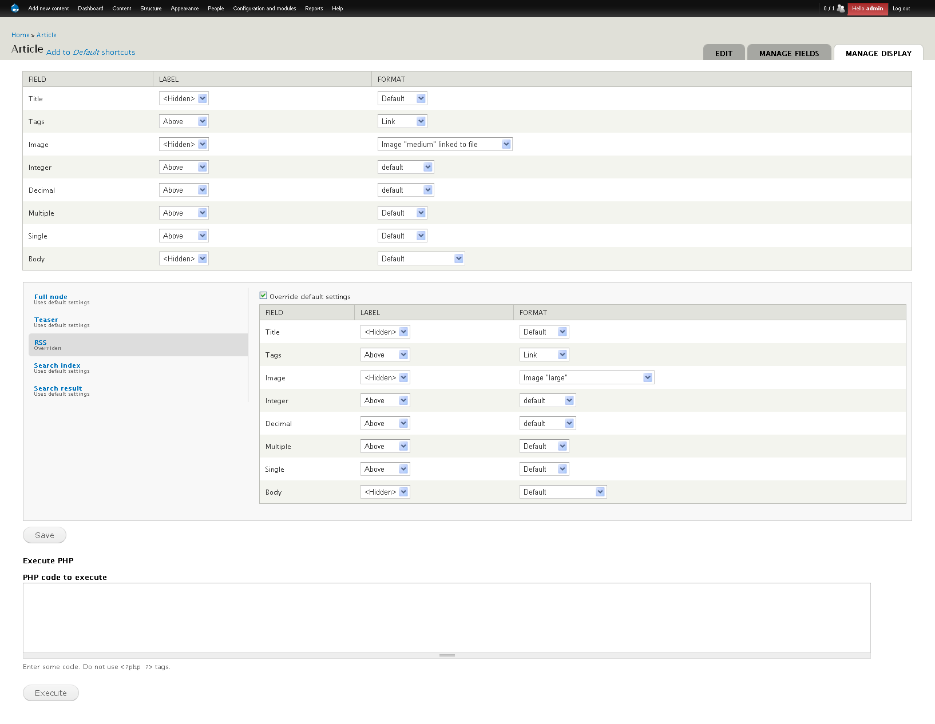
Task: Click Add to Default shortcuts link
Action: click(x=91, y=52)
